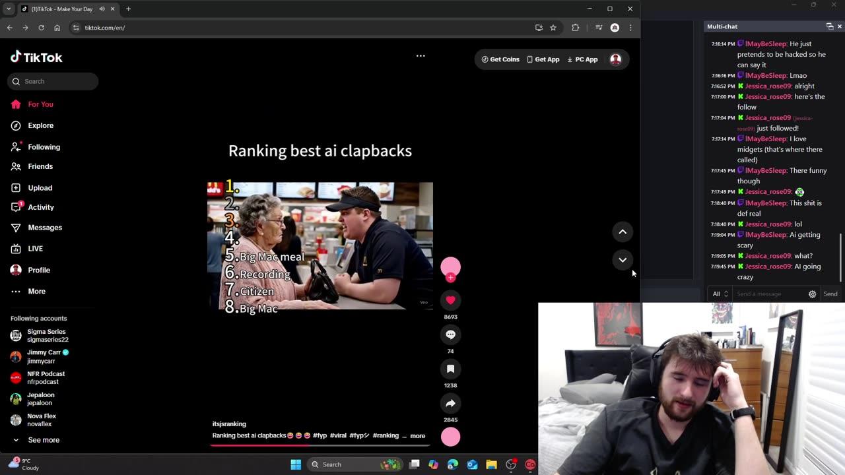Seek on the video progress bar

point(320,445)
